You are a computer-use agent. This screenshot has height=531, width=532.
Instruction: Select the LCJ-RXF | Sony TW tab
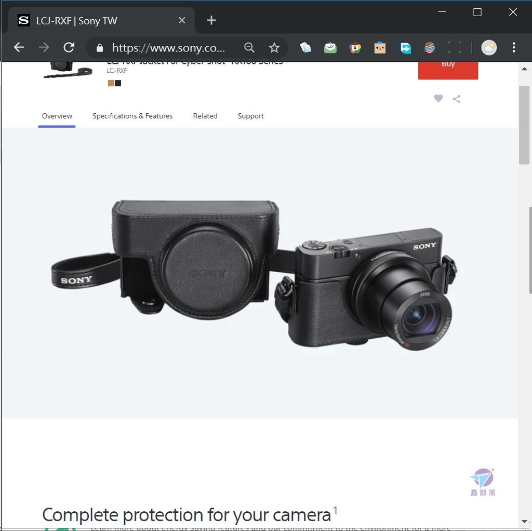point(101,20)
